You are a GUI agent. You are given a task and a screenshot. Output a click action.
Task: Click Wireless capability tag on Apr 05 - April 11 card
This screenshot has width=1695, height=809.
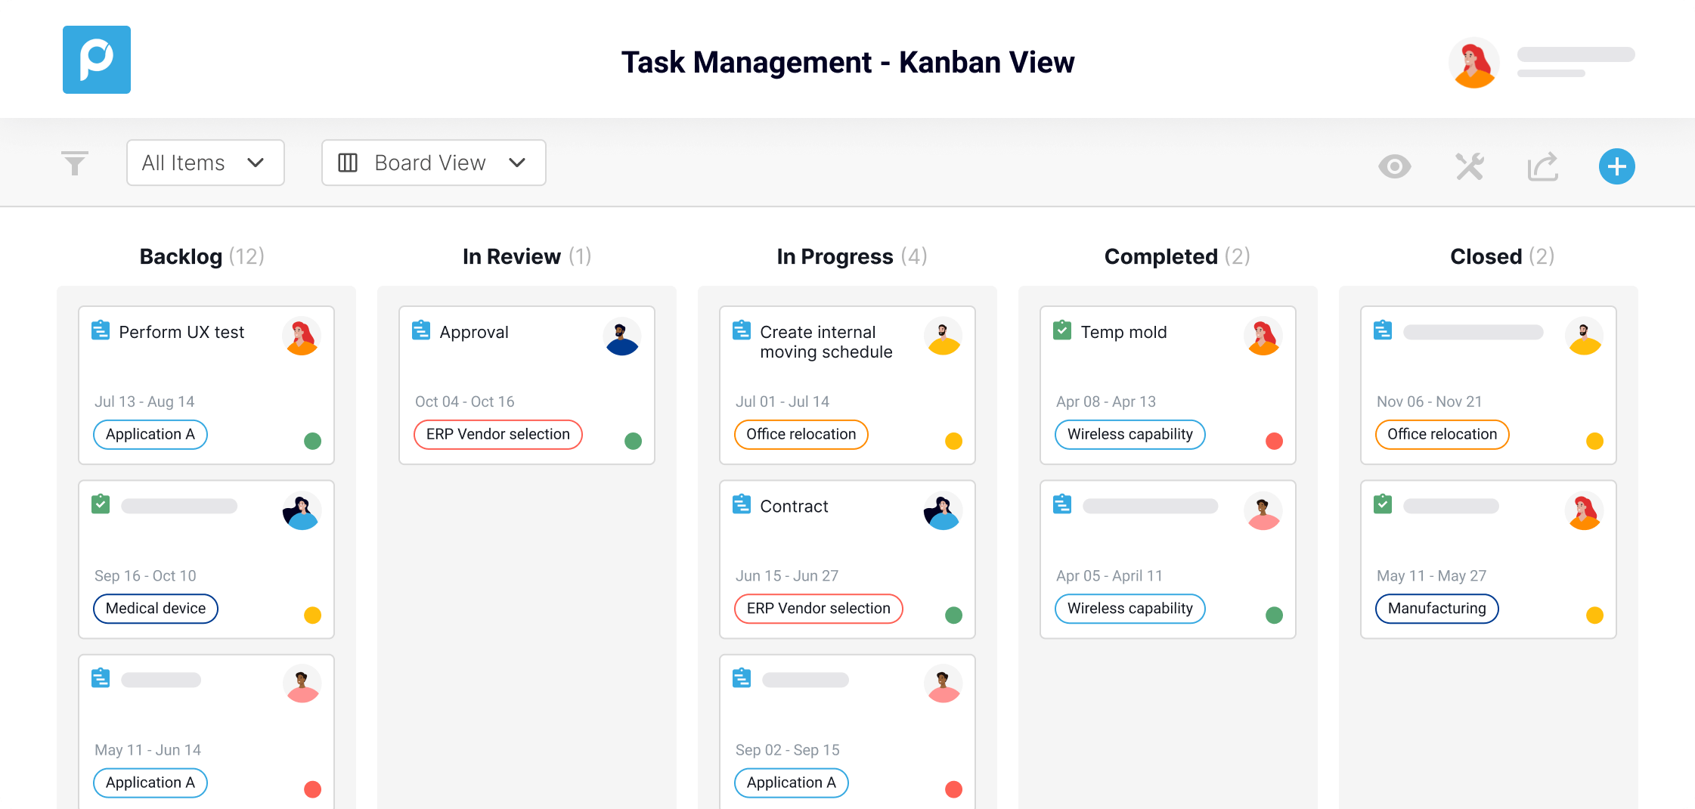coord(1130,609)
